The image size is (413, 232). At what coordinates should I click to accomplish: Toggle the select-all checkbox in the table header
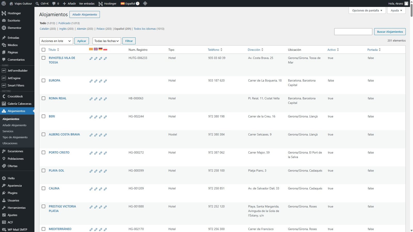43,50
